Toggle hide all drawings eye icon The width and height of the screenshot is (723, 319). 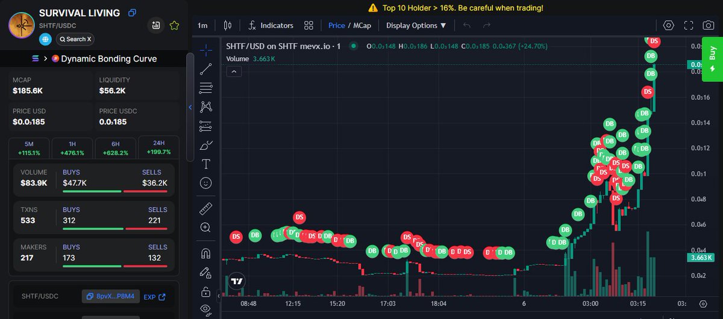pos(206,310)
